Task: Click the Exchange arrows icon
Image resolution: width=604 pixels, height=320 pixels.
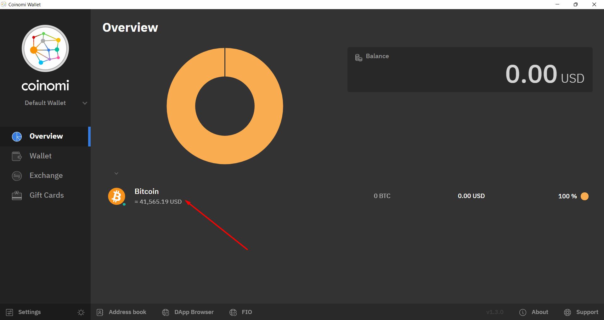Action: (17, 176)
